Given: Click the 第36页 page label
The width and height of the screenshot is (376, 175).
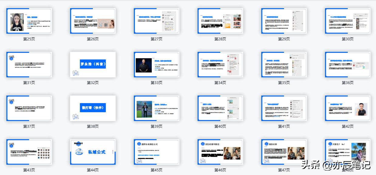Looking at the screenshot, I should coord(347,82).
